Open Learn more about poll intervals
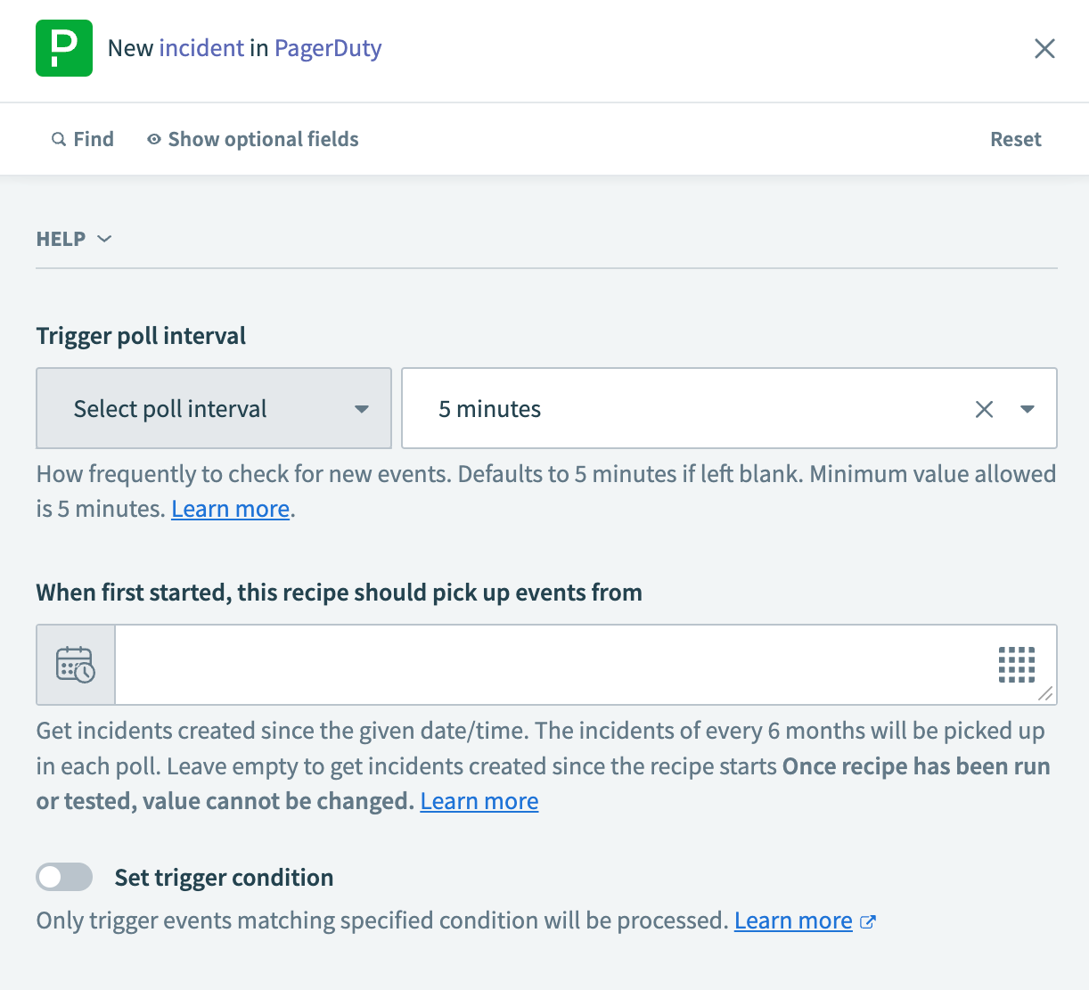The height and width of the screenshot is (990, 1089). coord(230,509)
